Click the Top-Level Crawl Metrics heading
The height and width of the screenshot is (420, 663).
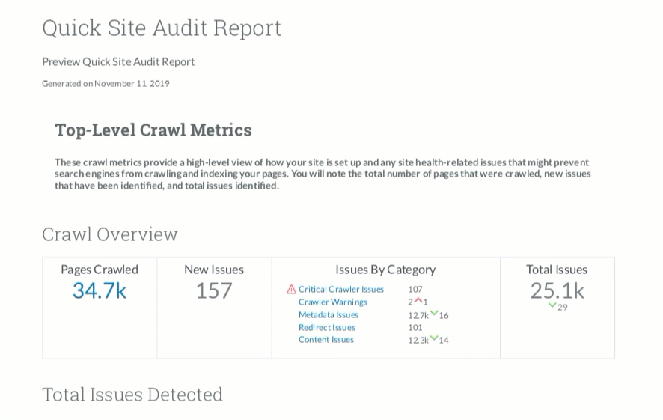(153, 130)
